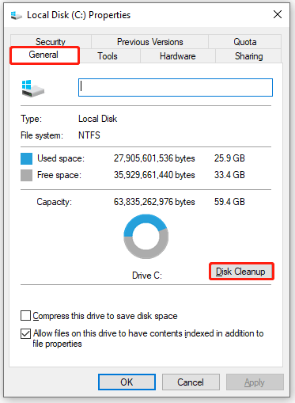Select the Quota tab
The image size is (295, 403).
pos(245,42)
